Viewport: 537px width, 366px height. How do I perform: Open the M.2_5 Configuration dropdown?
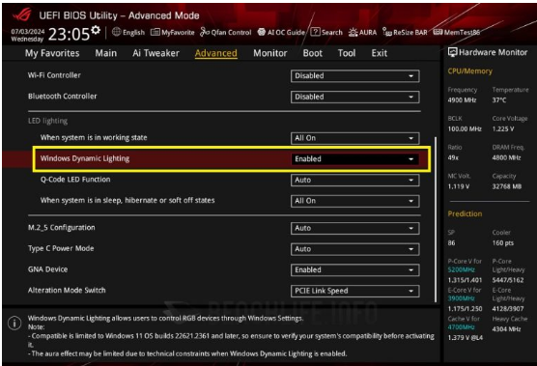click(354, 228)
